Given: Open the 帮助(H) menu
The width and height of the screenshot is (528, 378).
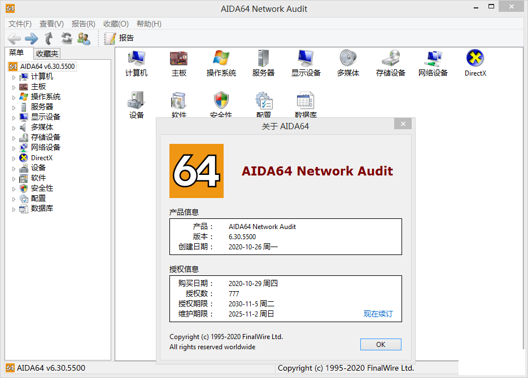Looking at the screenshot, I should pyautogui.click(x=149, y=24).
